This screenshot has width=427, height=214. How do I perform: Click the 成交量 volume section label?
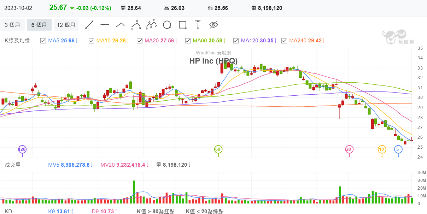[x=13, y=165]
